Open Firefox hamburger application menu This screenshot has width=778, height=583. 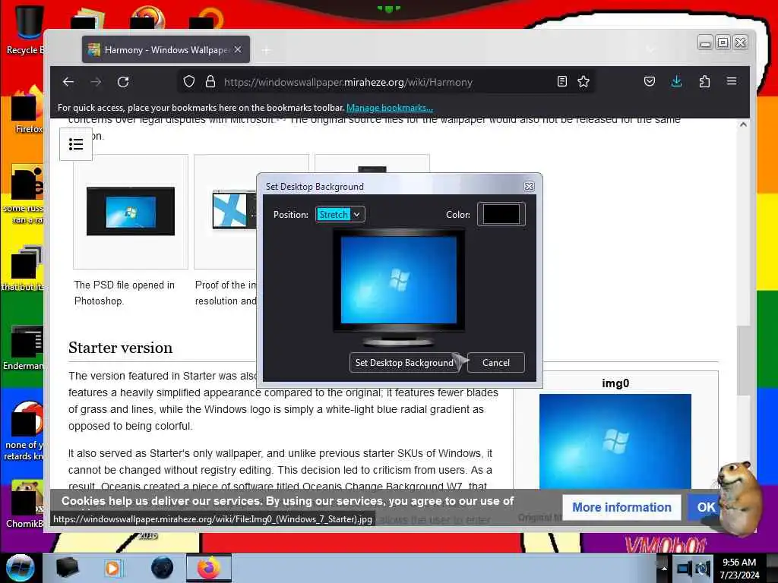click(732, 81)
